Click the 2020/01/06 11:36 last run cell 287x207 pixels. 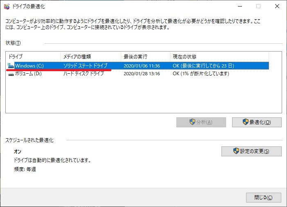[x=142, y=66]
